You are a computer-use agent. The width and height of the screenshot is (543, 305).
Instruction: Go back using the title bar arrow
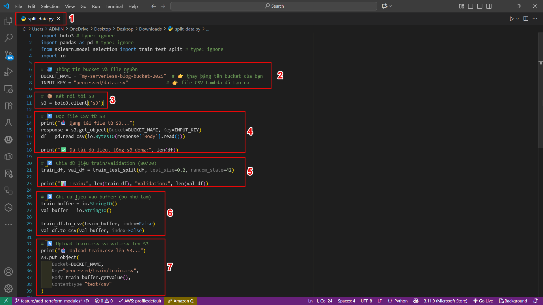(x=154, y=6)
